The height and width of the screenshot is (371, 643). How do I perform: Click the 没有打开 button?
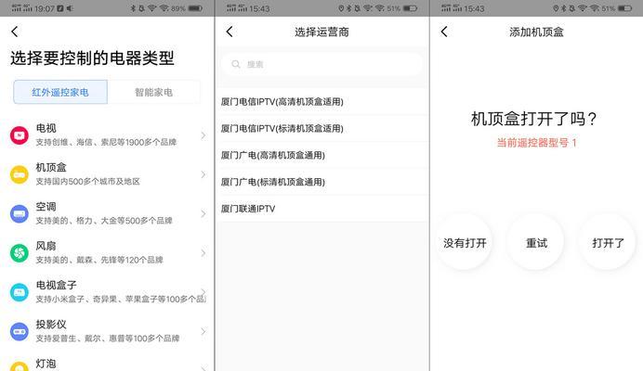(465, 243)
